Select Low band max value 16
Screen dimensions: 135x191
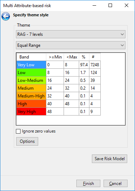click(x=71, y=73)
